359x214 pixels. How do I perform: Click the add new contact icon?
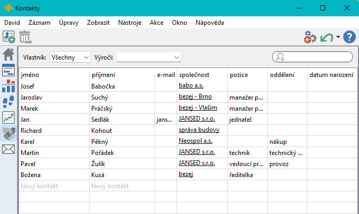point(9,37)
